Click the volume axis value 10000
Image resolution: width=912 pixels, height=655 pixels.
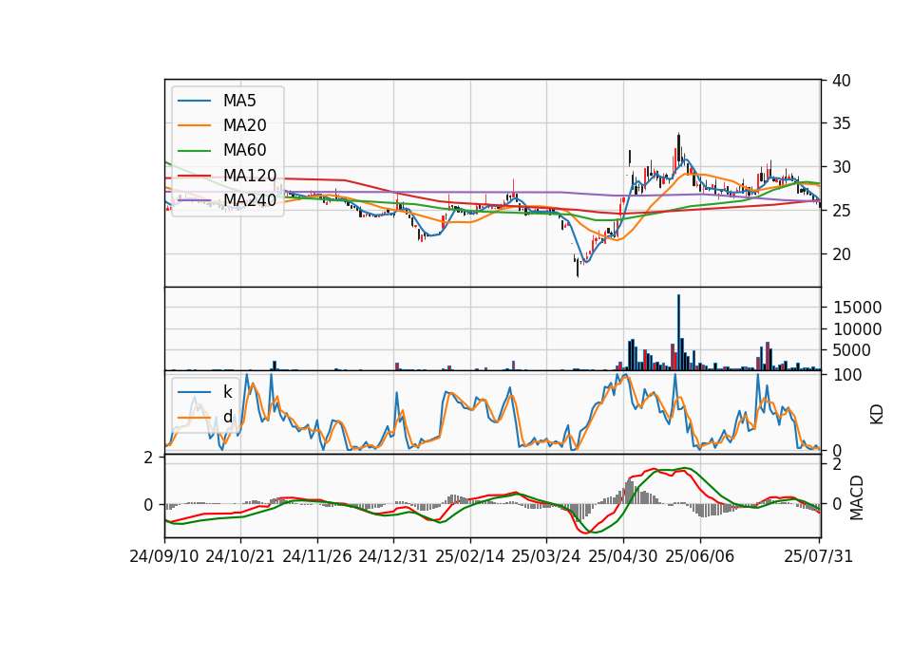[857, 329]
